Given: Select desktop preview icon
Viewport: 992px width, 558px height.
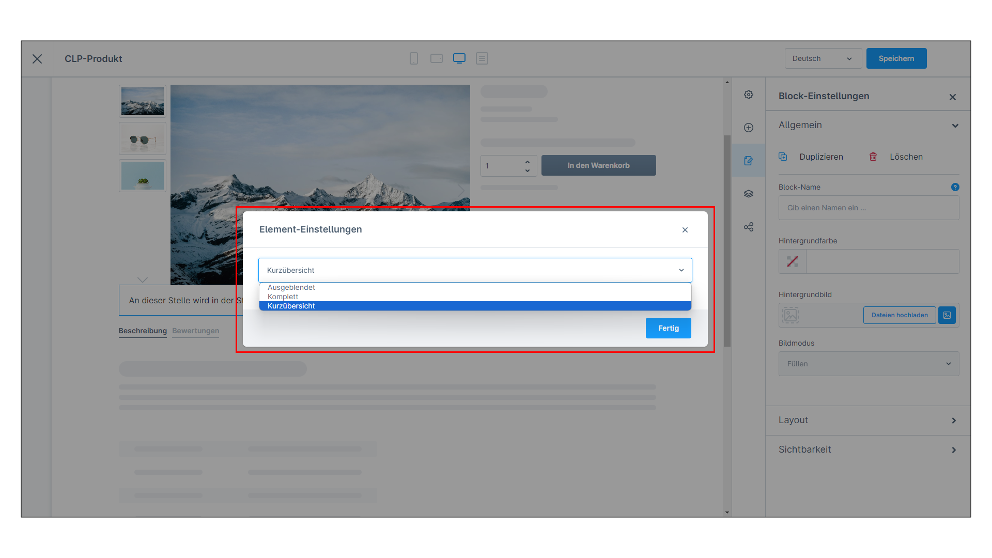Looking at the screenshot, I should click(459, 58).
